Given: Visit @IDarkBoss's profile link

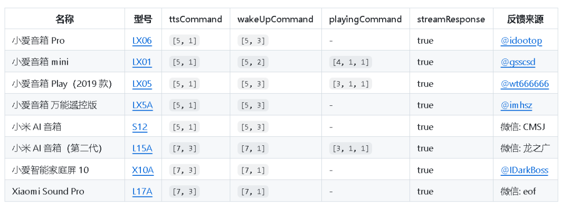Looking at the screenshot, I should click(524, 170).
